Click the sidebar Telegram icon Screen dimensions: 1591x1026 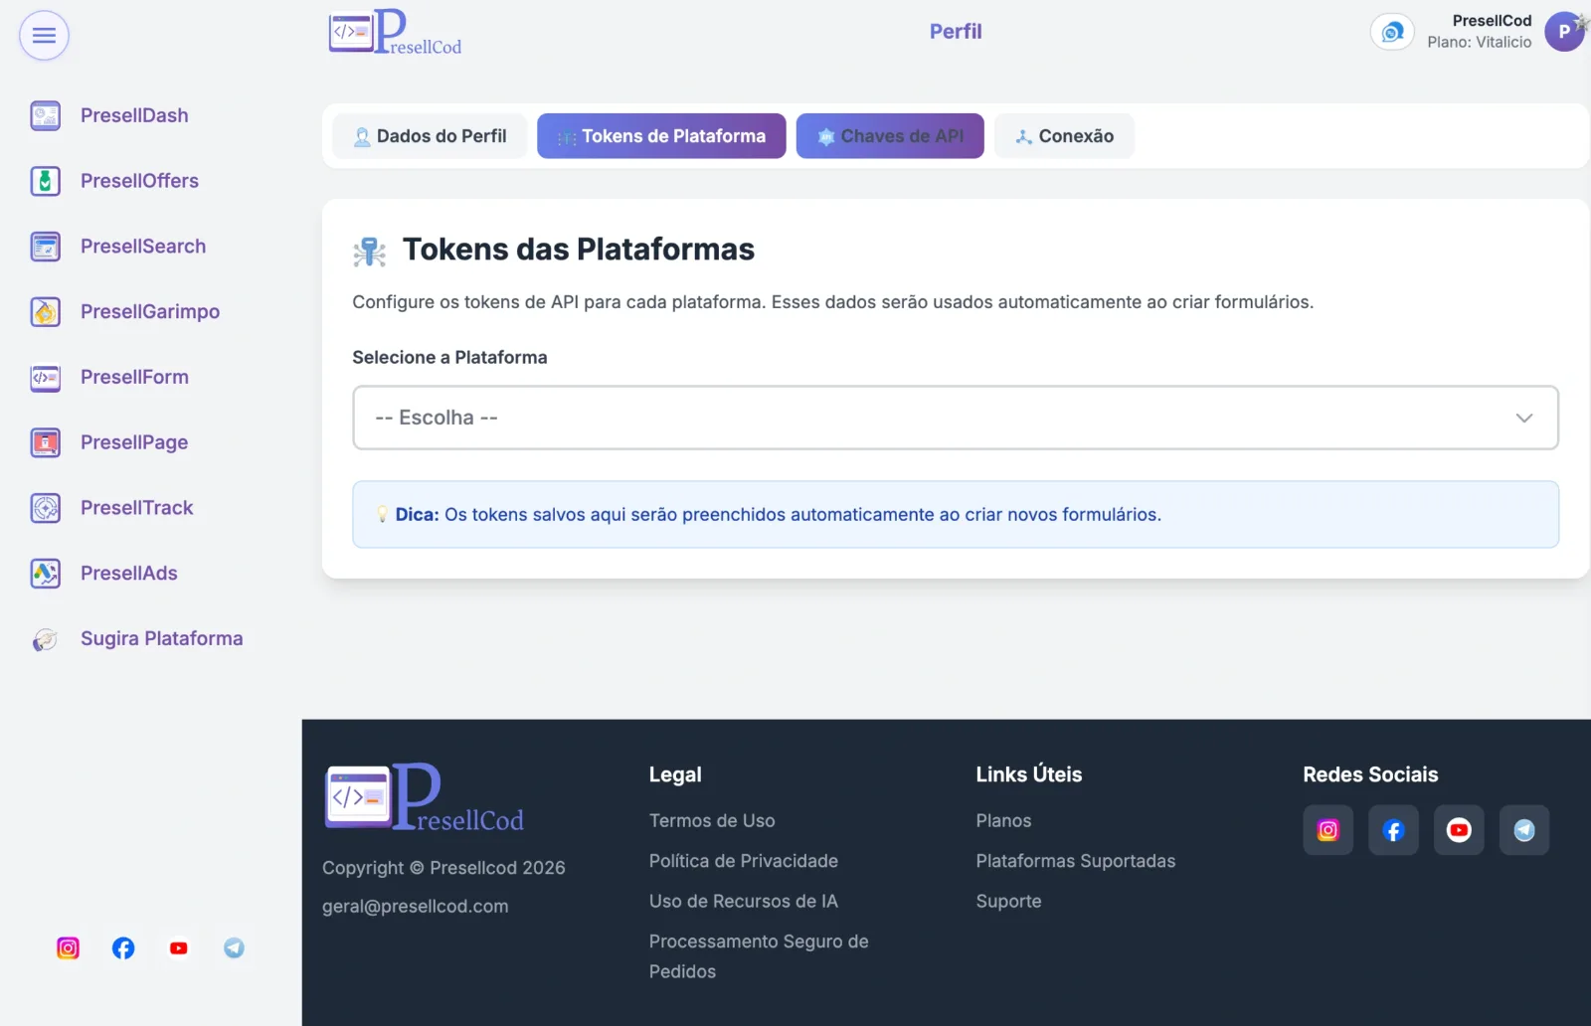pyautogui.click(x=234, y=948)
